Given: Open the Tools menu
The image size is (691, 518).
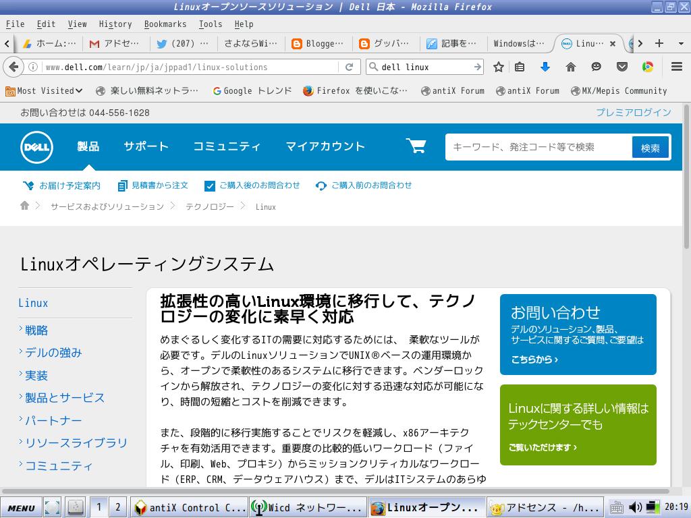Looking at the screenshot, I should pyautogui.click(x=211, y=24).
